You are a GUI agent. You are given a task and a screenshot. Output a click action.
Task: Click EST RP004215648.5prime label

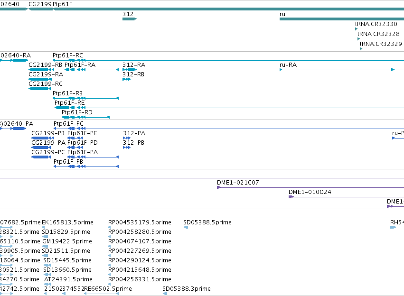140,270
